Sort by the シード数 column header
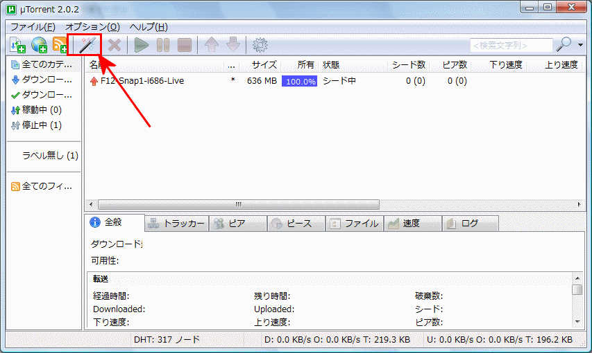 point(409,65)
